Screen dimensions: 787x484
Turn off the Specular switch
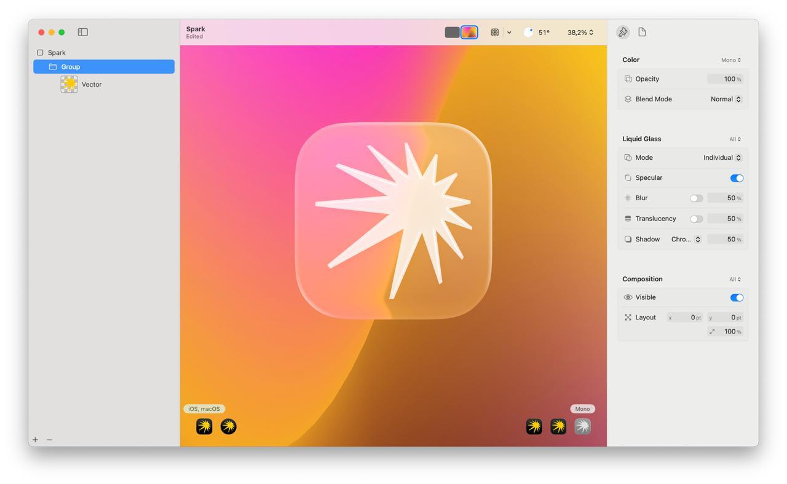point(737,178)
